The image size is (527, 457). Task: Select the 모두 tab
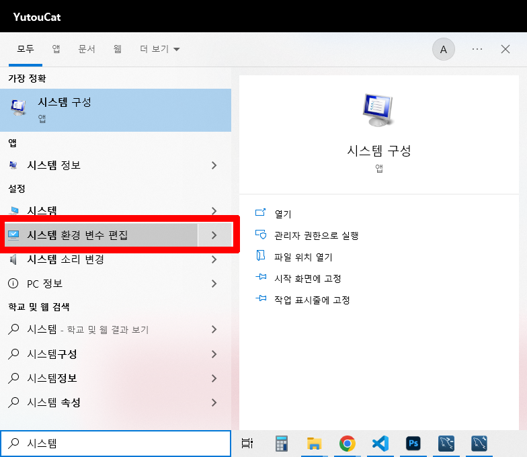click(x=26, y=49)
